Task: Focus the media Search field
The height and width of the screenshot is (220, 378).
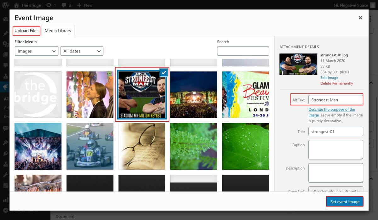Action: 243,51
